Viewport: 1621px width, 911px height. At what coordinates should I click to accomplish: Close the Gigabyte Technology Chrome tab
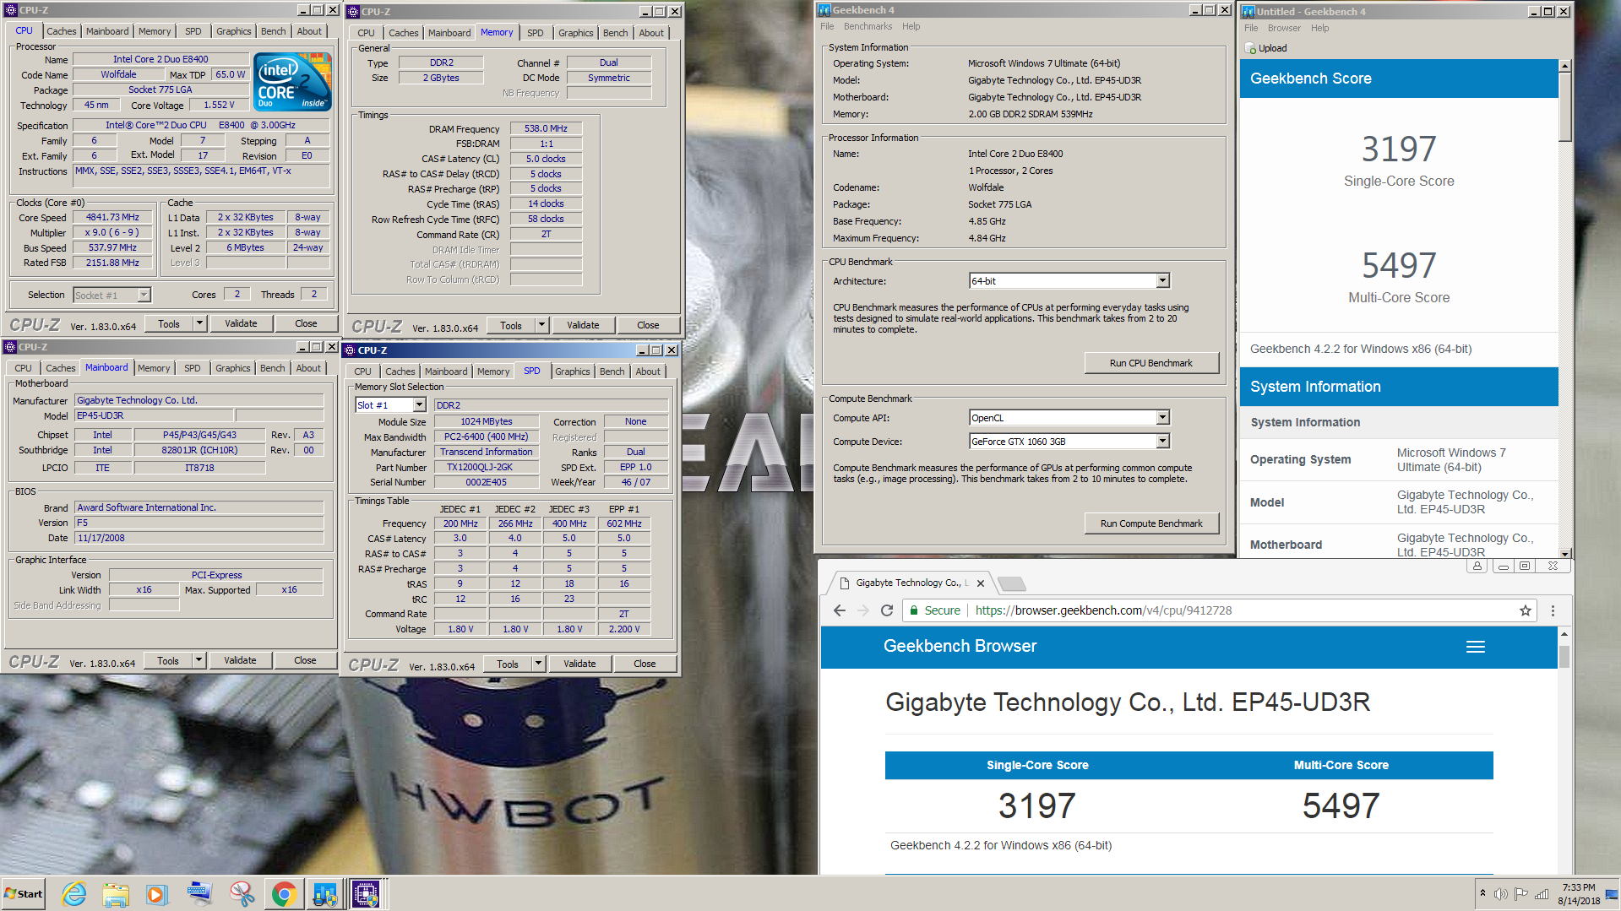coord(981,583)
